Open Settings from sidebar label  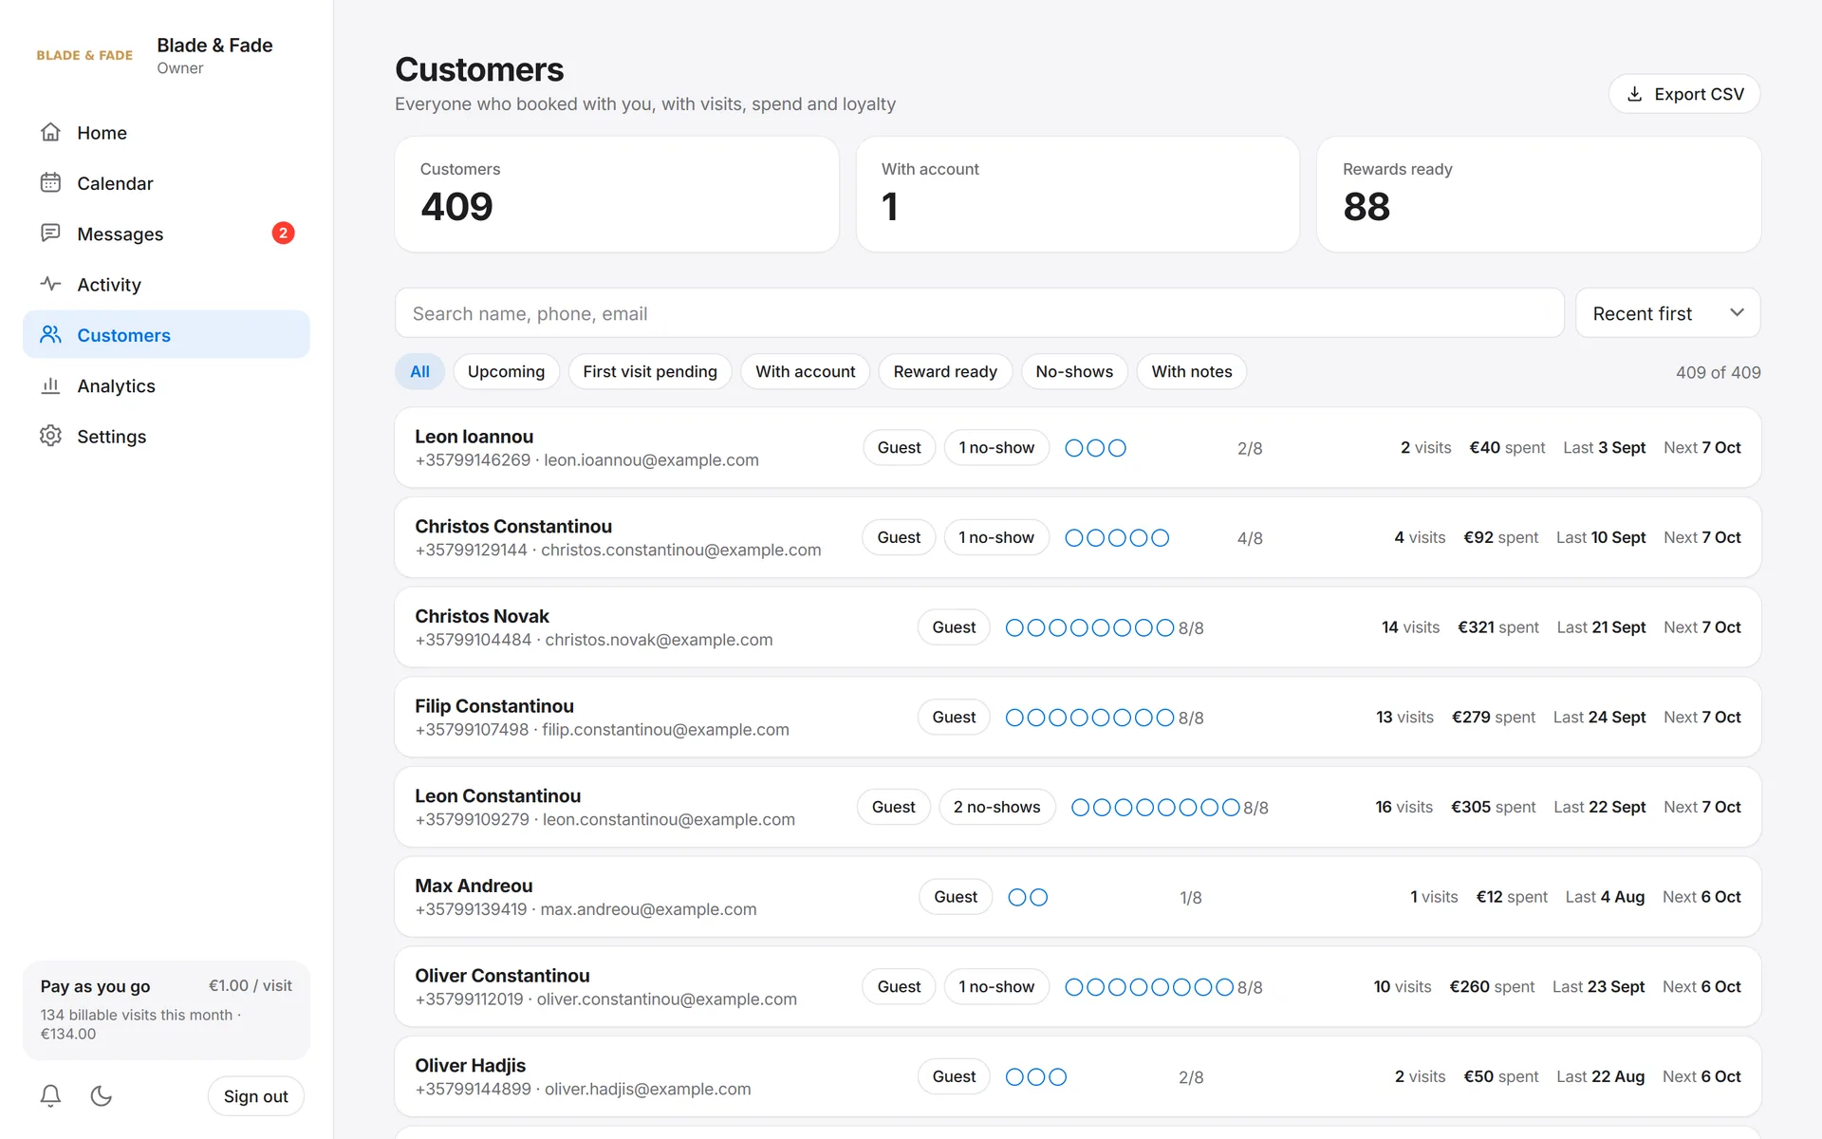coord(112,437)
